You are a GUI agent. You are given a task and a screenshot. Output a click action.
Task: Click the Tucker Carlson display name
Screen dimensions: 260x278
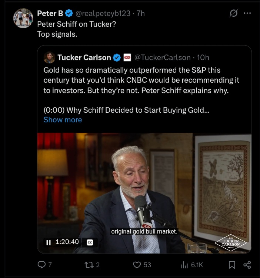pos(84,57)
